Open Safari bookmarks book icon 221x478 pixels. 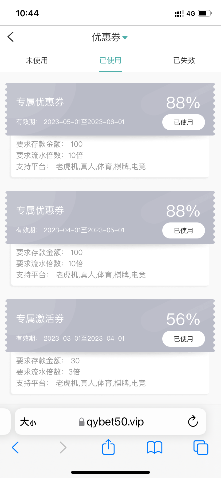[155, 447]
